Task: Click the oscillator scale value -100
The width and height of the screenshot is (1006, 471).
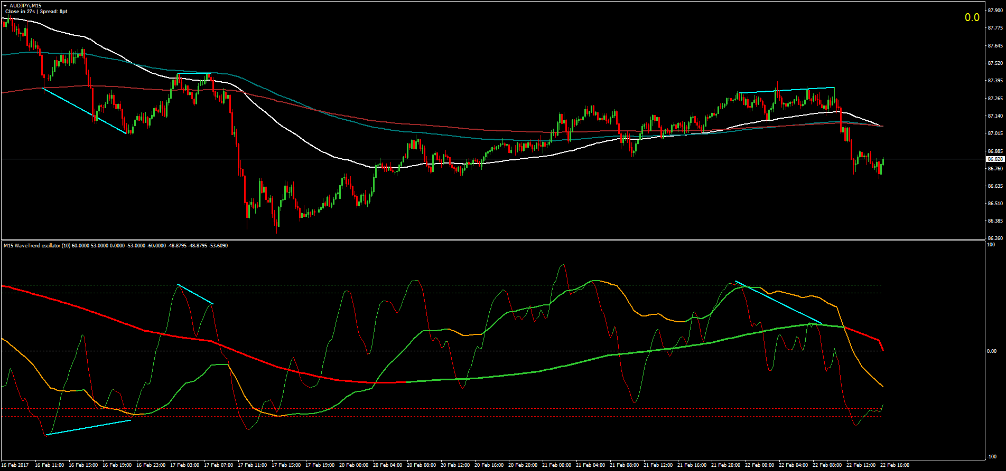Action: pos(992,457)
